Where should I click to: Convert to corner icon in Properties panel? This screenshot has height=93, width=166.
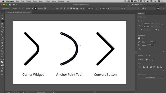point(147,56)
